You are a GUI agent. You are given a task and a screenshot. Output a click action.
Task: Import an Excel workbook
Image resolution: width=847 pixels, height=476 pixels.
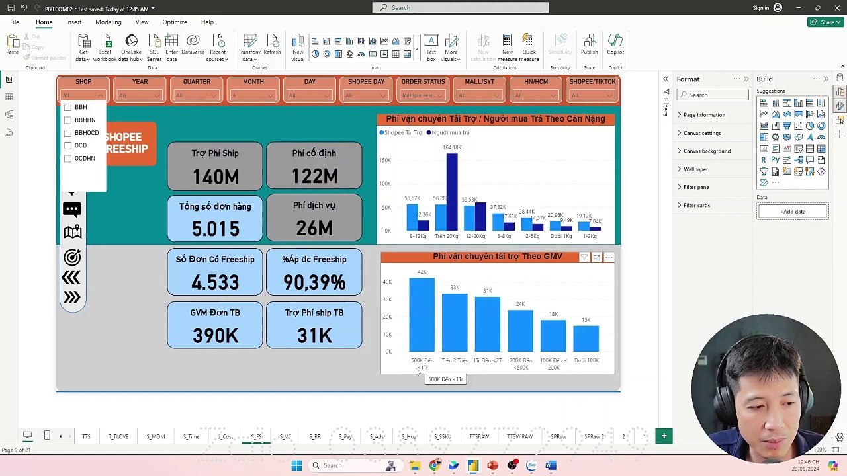(105, 48)
